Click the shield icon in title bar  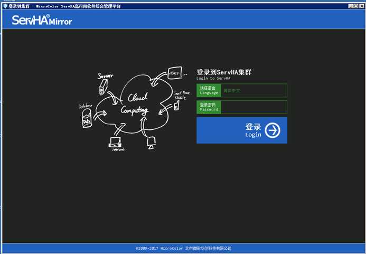[5, 6]
